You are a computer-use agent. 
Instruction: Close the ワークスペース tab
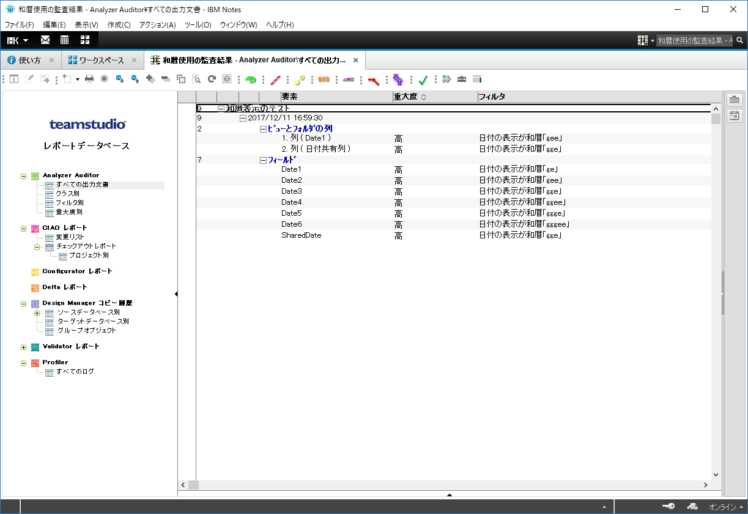(x=135, y=61)
